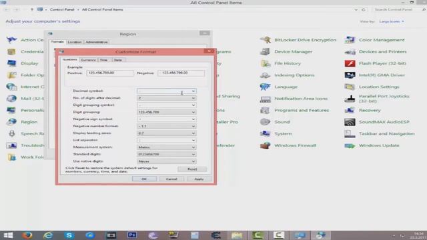Open the Region globe icon
This screenshot has height=240, width=427.
click(x=11, y=122)
